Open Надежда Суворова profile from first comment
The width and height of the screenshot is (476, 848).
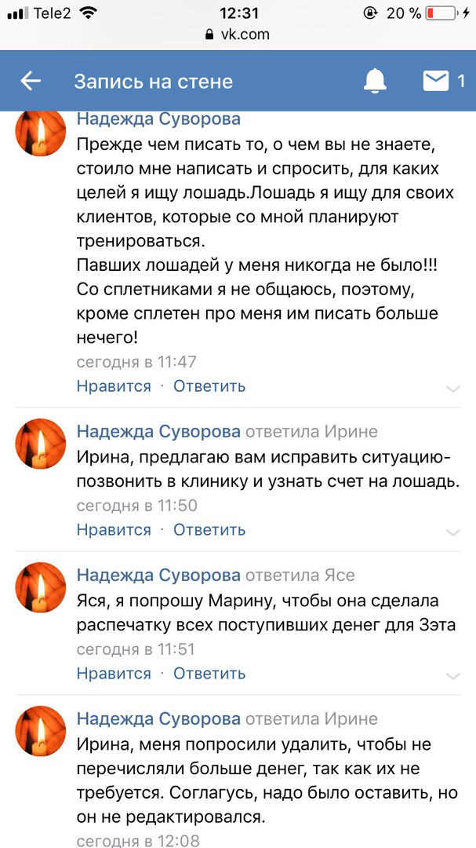coord(158,119)
